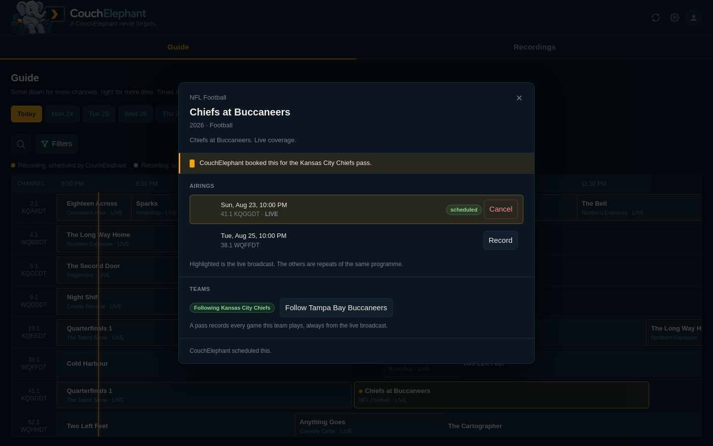Select the Today day button
This screenshot has width=713, height=446.
(27, 114)
